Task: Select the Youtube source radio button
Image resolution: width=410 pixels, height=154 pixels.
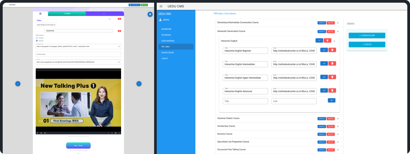Action: [37, 38]
